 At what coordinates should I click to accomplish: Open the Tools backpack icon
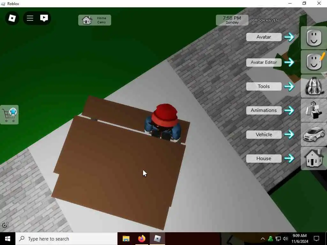[314, 86]
